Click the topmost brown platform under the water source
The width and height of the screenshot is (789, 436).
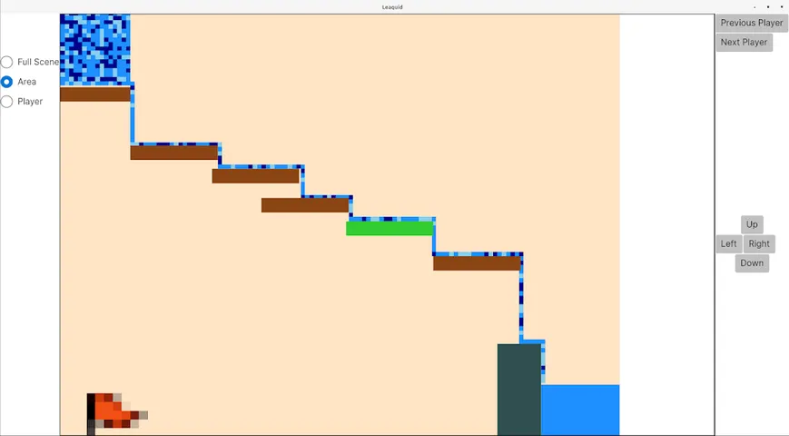point(94,94)
